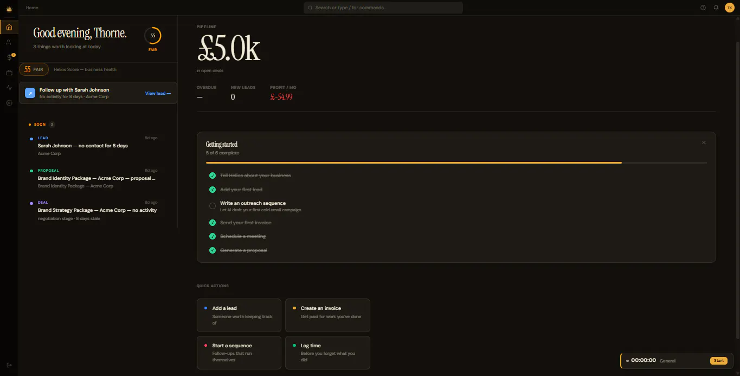
Task: Open the Home sidebar icon
Action: (x=9, y=27)
